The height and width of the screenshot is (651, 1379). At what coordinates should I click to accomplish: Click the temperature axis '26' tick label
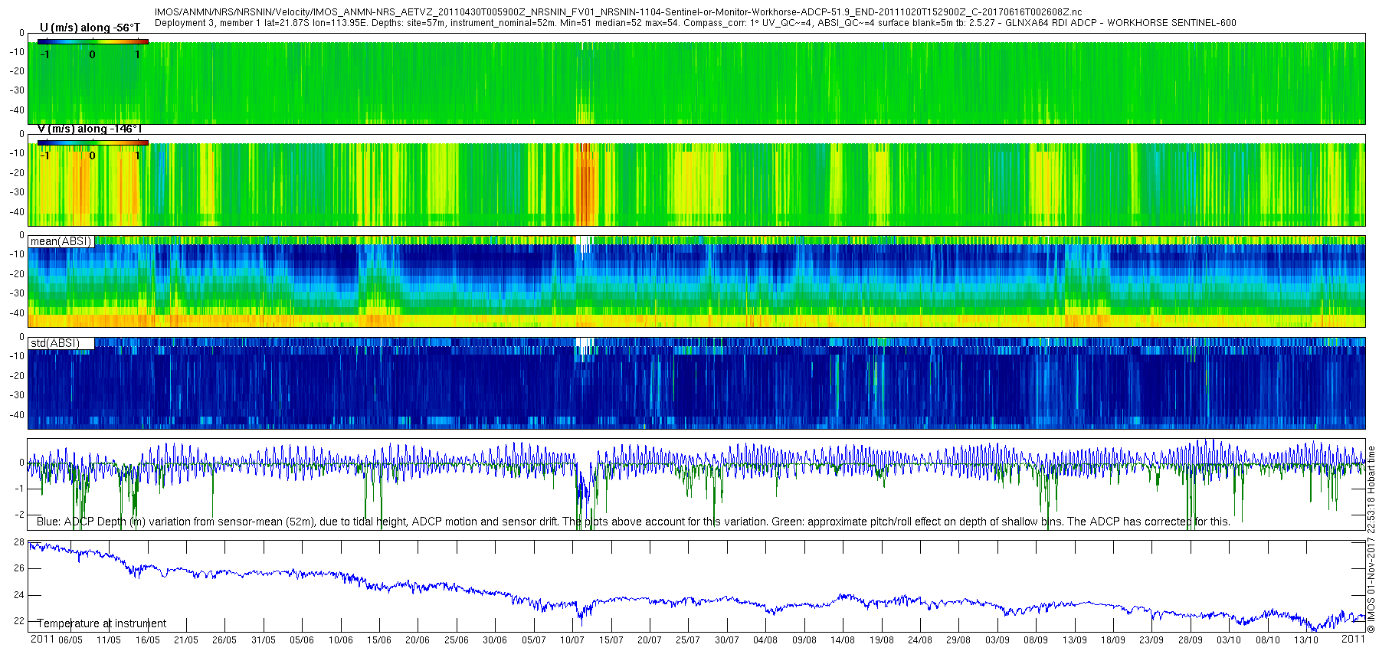(19, 568)
